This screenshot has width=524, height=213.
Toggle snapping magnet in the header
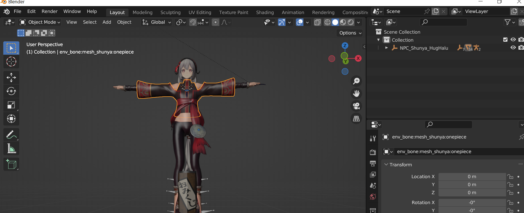pyautogui.click(x=193, y=22)
